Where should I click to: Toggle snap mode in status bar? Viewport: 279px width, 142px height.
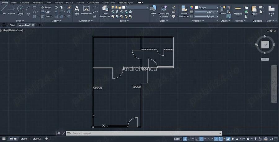189,139
